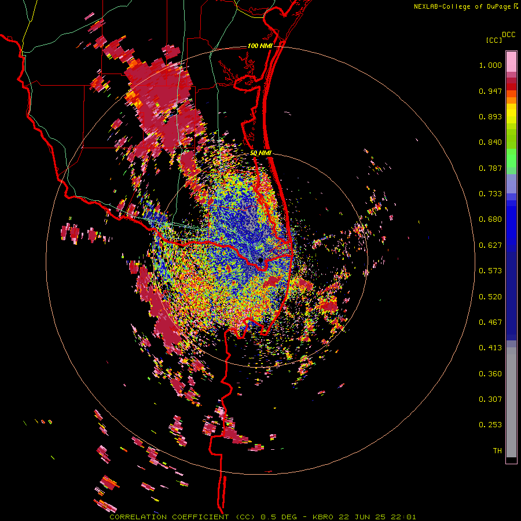Click the 0.413 colorbar value

pyautogui.click(x=490, y=348)
